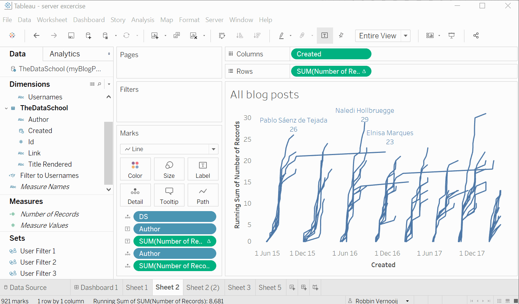Open Size options on the Marks card
This screenshot has height=304, width=519.
click(x=169, y=169)
